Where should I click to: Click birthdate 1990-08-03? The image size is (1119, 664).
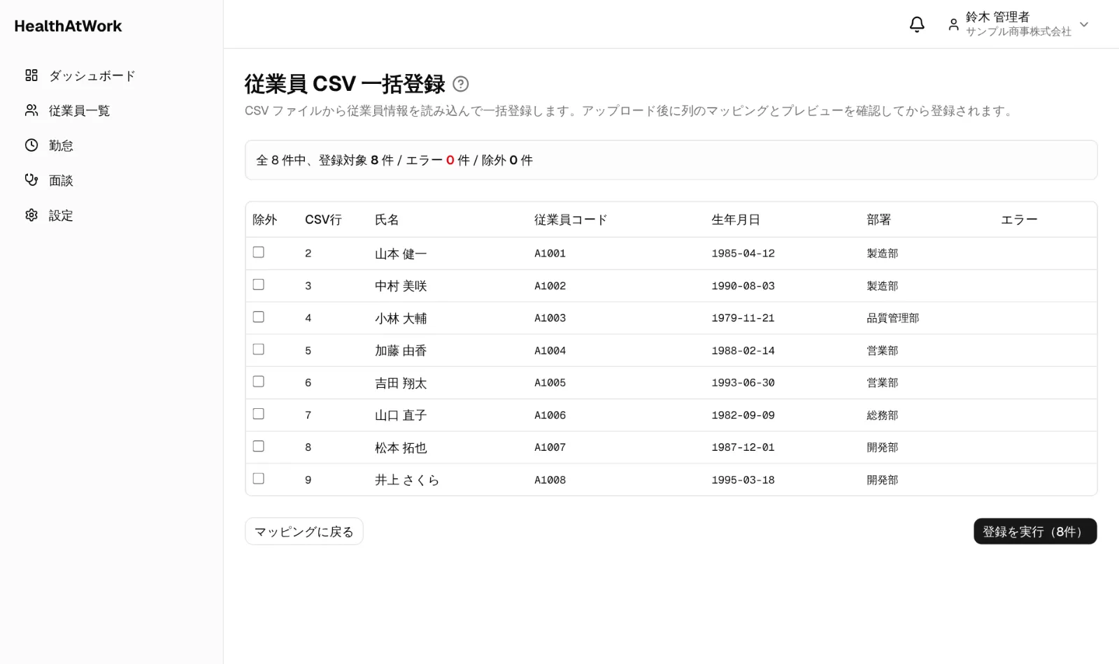743,286
